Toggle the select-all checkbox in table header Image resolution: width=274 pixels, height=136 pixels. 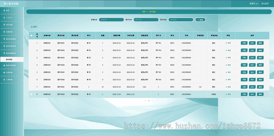(x=31, y=36)
